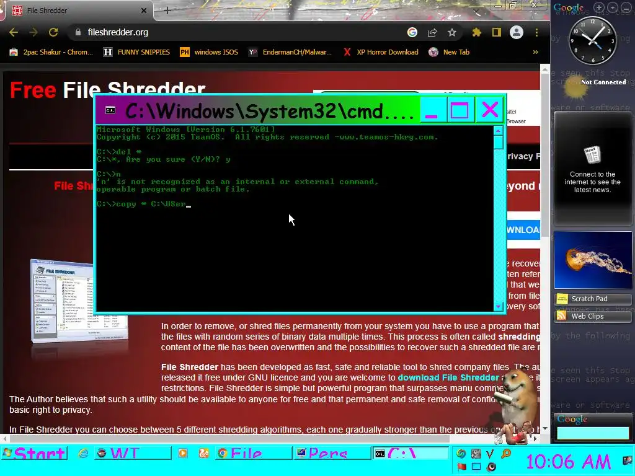Click the show desktop tray icon

click(628, 461)
